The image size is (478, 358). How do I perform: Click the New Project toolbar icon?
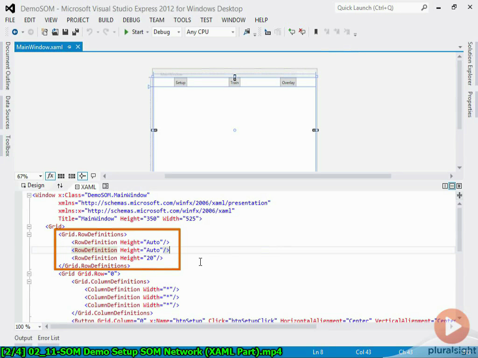pyautogui.click(x=44, y=32)
